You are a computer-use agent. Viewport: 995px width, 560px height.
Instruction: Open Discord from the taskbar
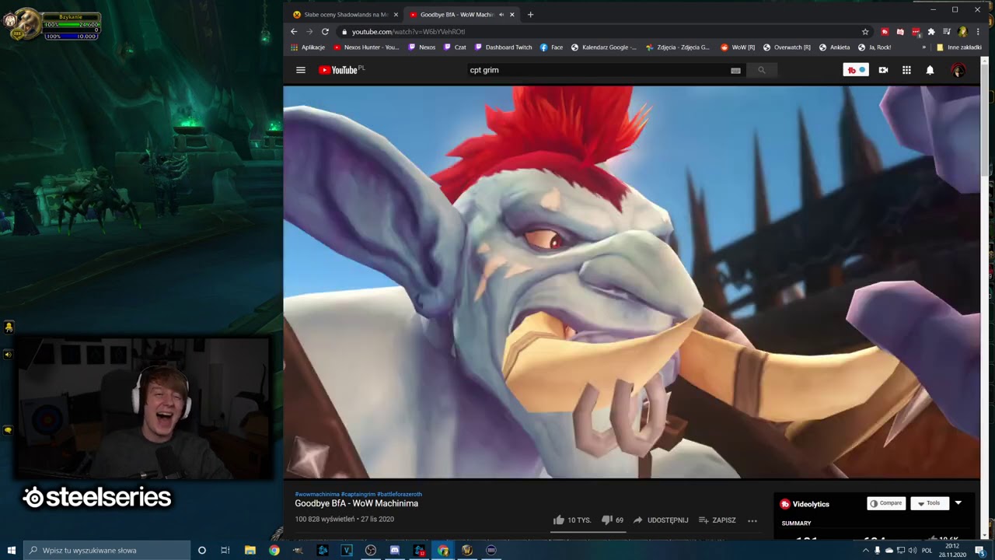[x=395, y=550]
